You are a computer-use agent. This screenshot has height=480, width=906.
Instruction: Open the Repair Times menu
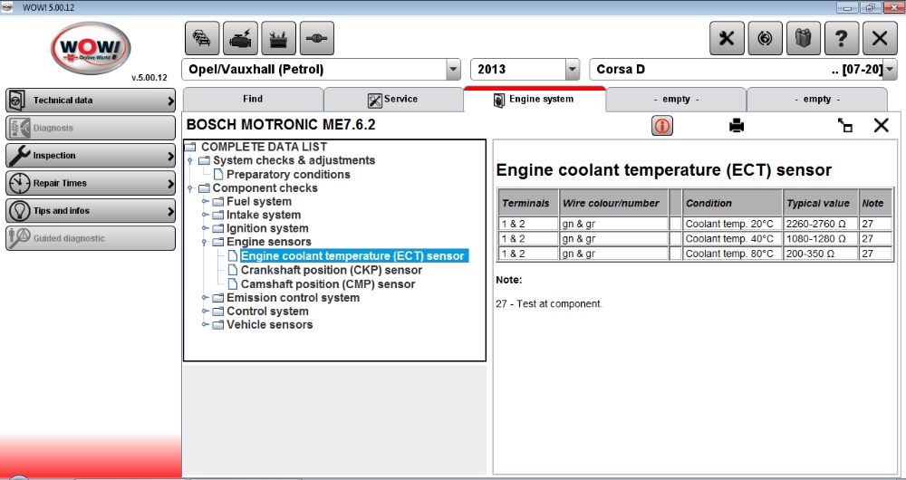91,183
